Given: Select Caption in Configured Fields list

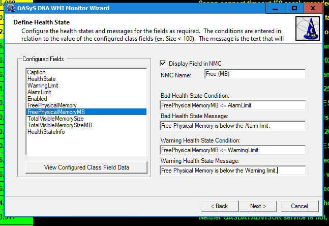Looking at the screenshot, I should pyautogui.click(x=36, y=73).
